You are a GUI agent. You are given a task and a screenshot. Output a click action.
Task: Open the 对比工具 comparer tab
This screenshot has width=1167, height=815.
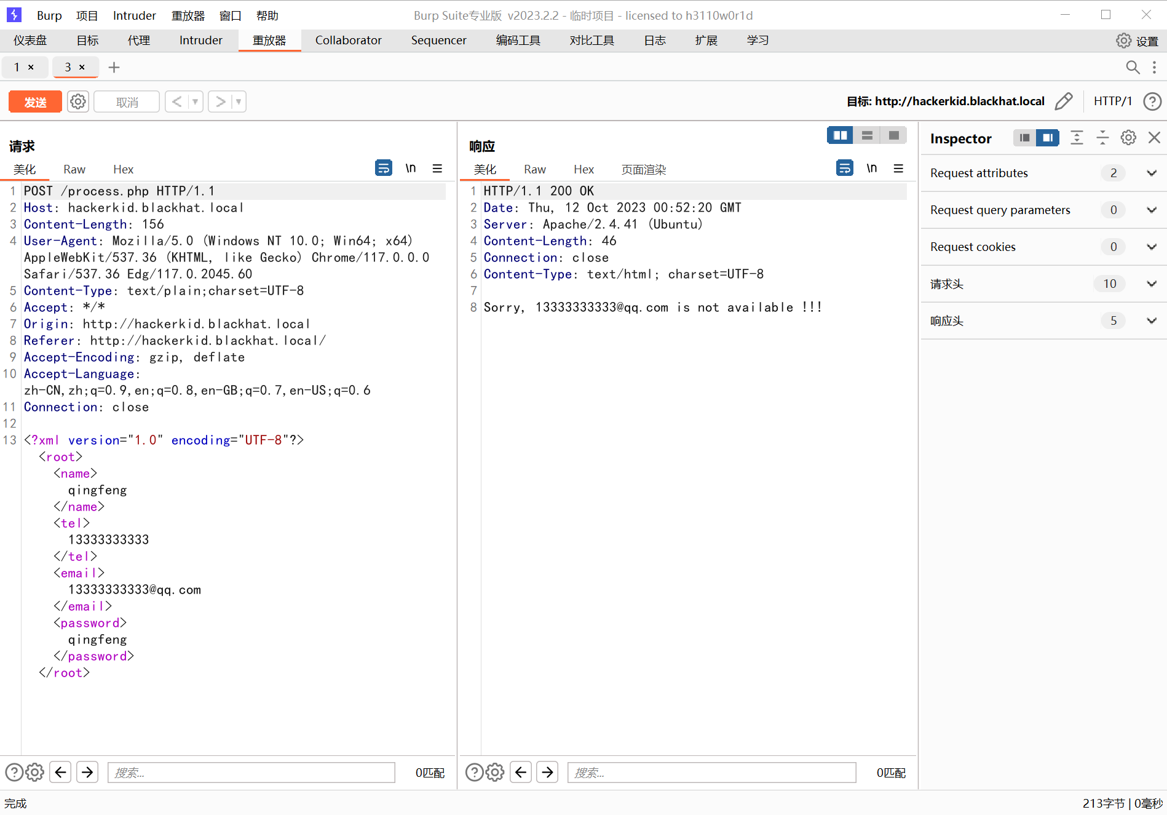(591, 41)
